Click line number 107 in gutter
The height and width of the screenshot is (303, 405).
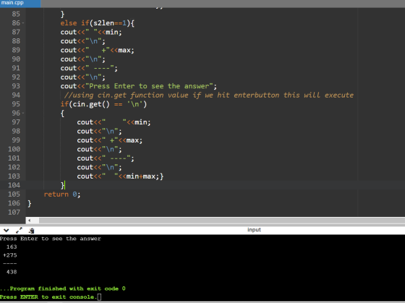click(14, 212)
